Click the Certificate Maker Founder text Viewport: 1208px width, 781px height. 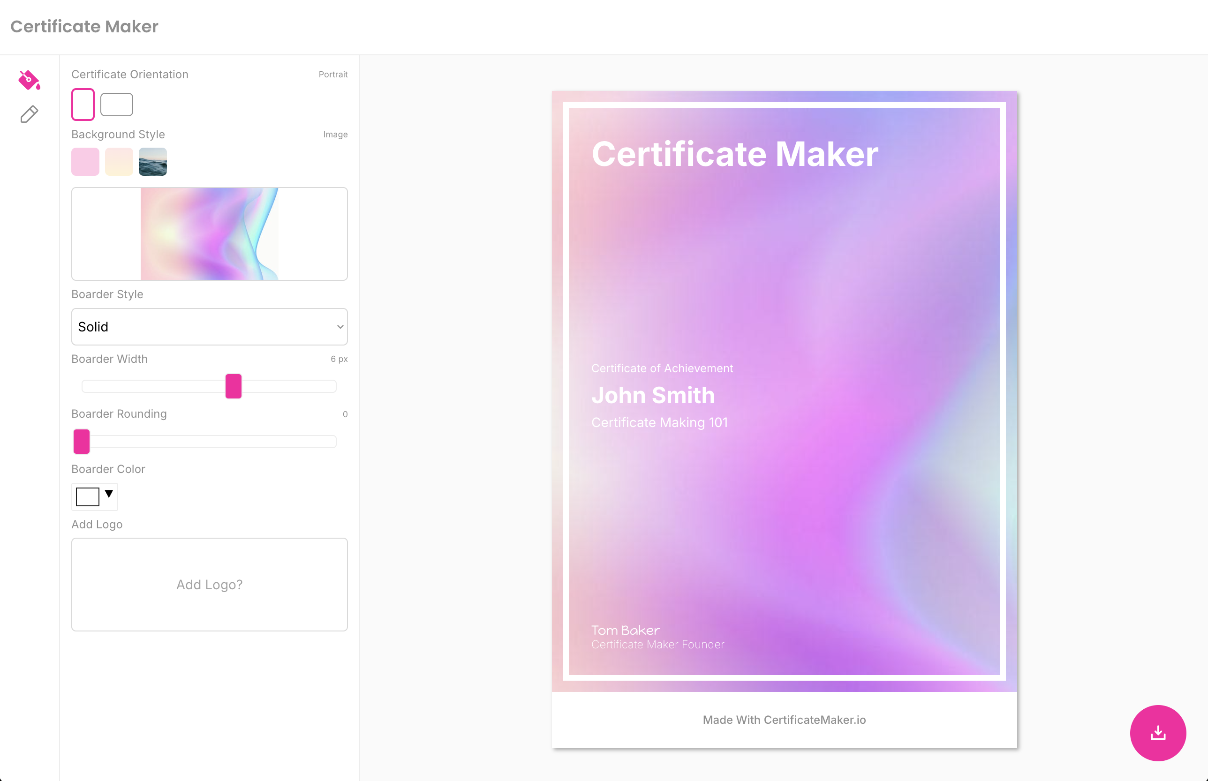[657, 645]
